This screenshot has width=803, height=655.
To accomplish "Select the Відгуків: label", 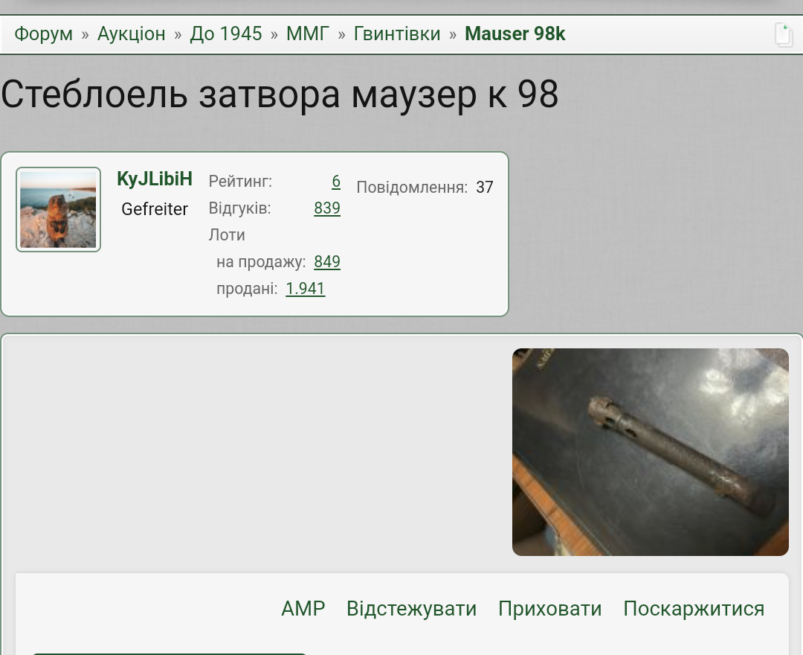I will point(239,208).
